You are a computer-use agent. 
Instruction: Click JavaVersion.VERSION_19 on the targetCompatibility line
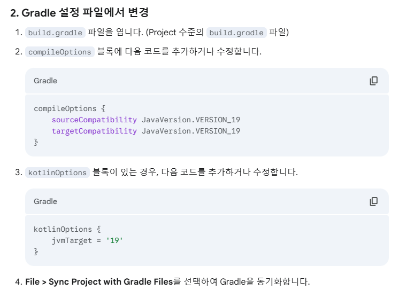click(191, 131)
